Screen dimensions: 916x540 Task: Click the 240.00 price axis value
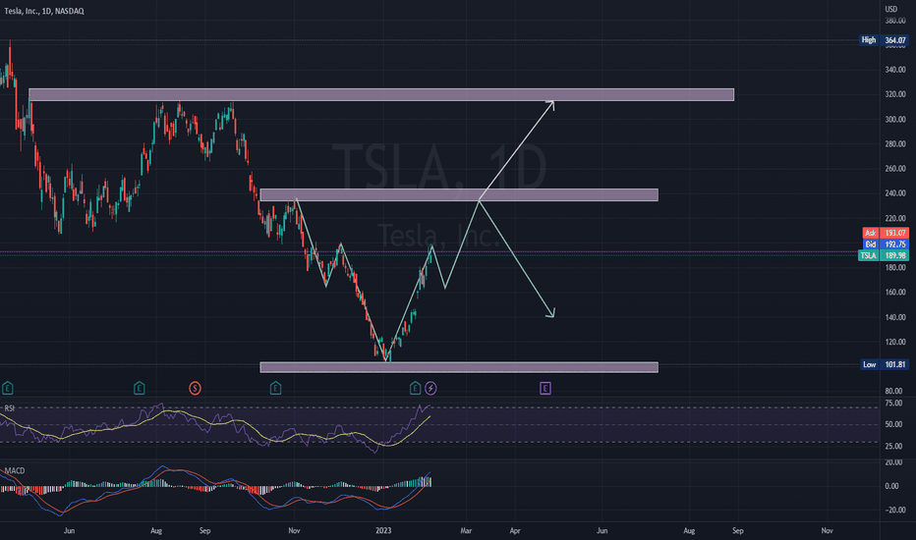click(x=895, y=193)
